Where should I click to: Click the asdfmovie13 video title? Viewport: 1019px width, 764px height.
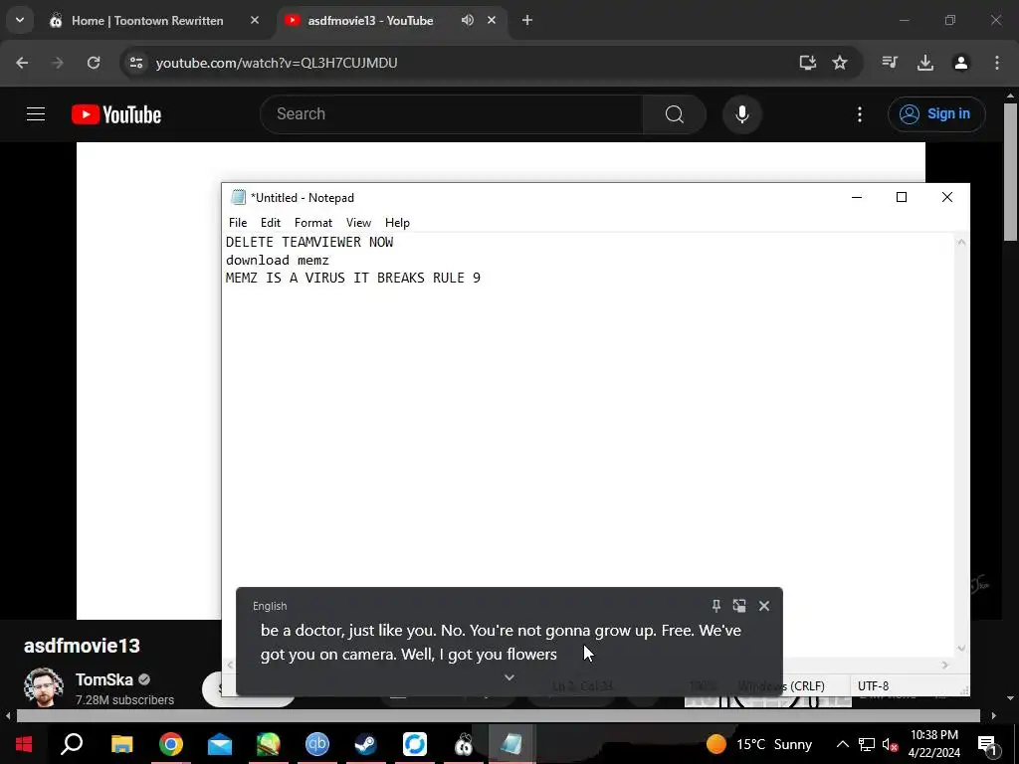click(x=82, y=646)
